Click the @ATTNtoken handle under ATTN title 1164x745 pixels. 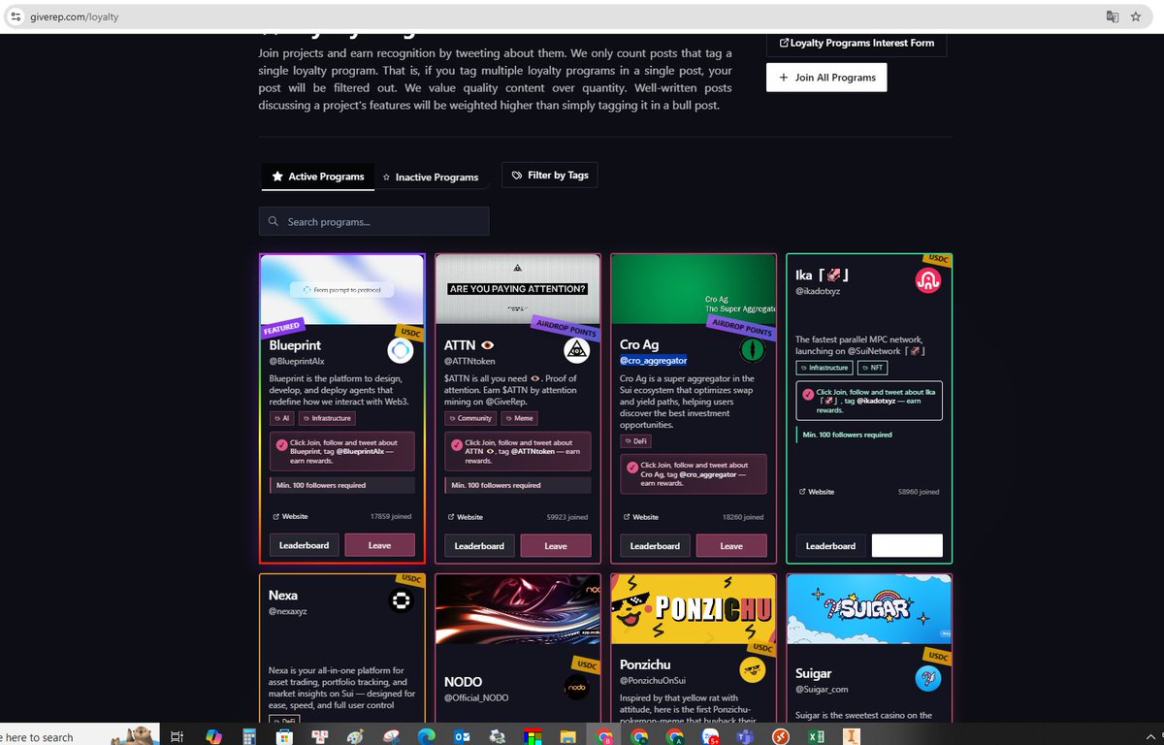(470, 361)
